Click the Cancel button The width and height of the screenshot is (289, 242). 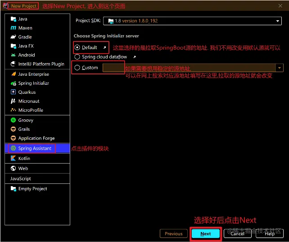[x=237, y=234]
